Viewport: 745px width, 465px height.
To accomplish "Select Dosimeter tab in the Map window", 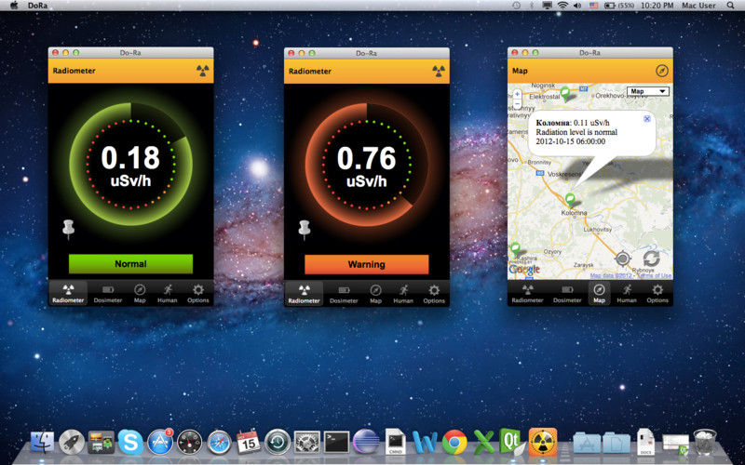I will (x=567, y=293).
